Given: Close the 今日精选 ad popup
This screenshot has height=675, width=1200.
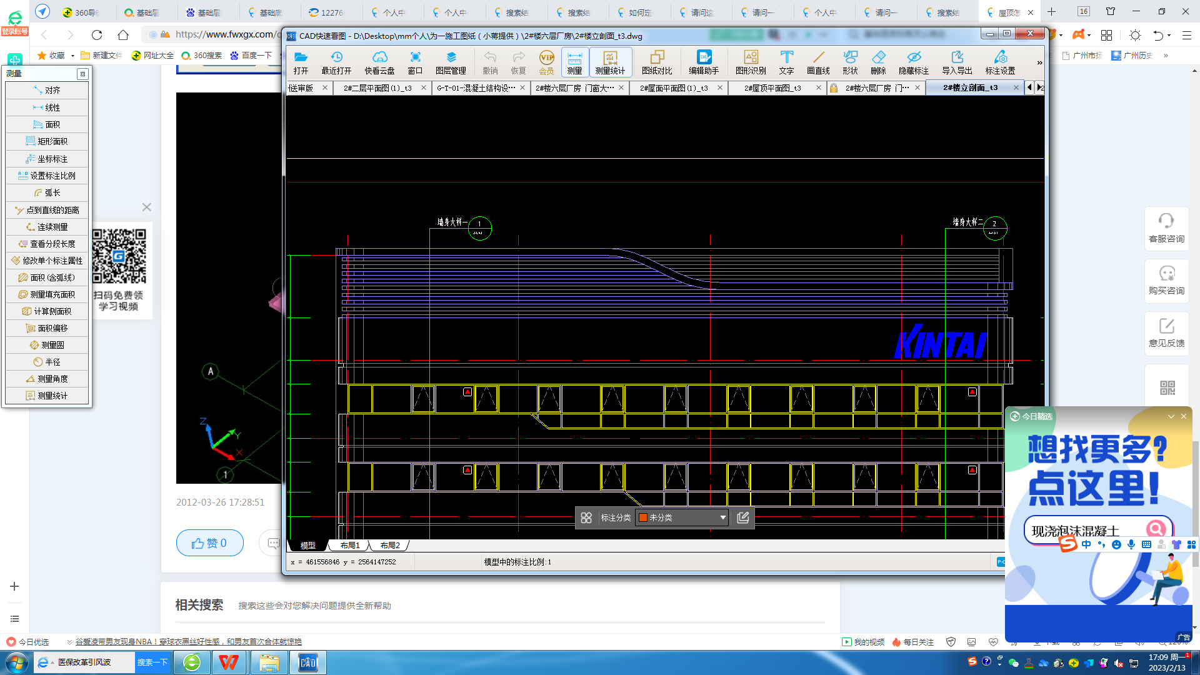Looking at the screenshot, I should pyautogui.click(x=1184, y=416).
